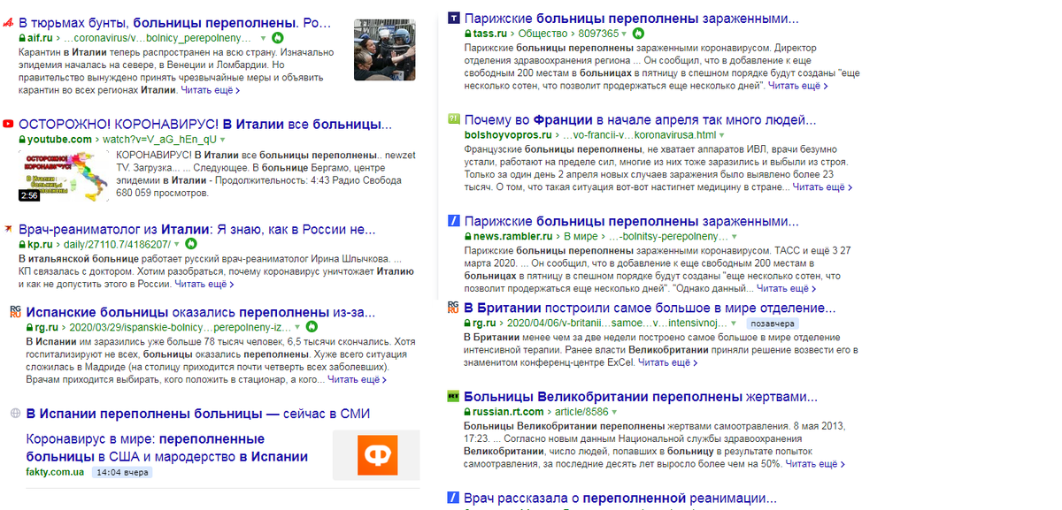The height and width of the screenshot is (510, 1062).
Task: Click the aif.ru favicon beside the prison riots result
Action: [x=8, y=22]
